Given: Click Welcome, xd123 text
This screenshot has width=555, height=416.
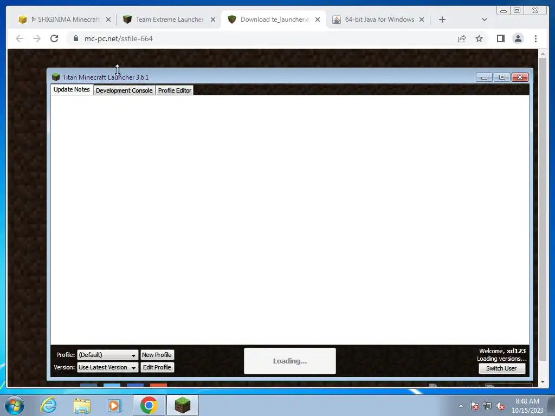Looking at the screenshot, I should [502, 351].
